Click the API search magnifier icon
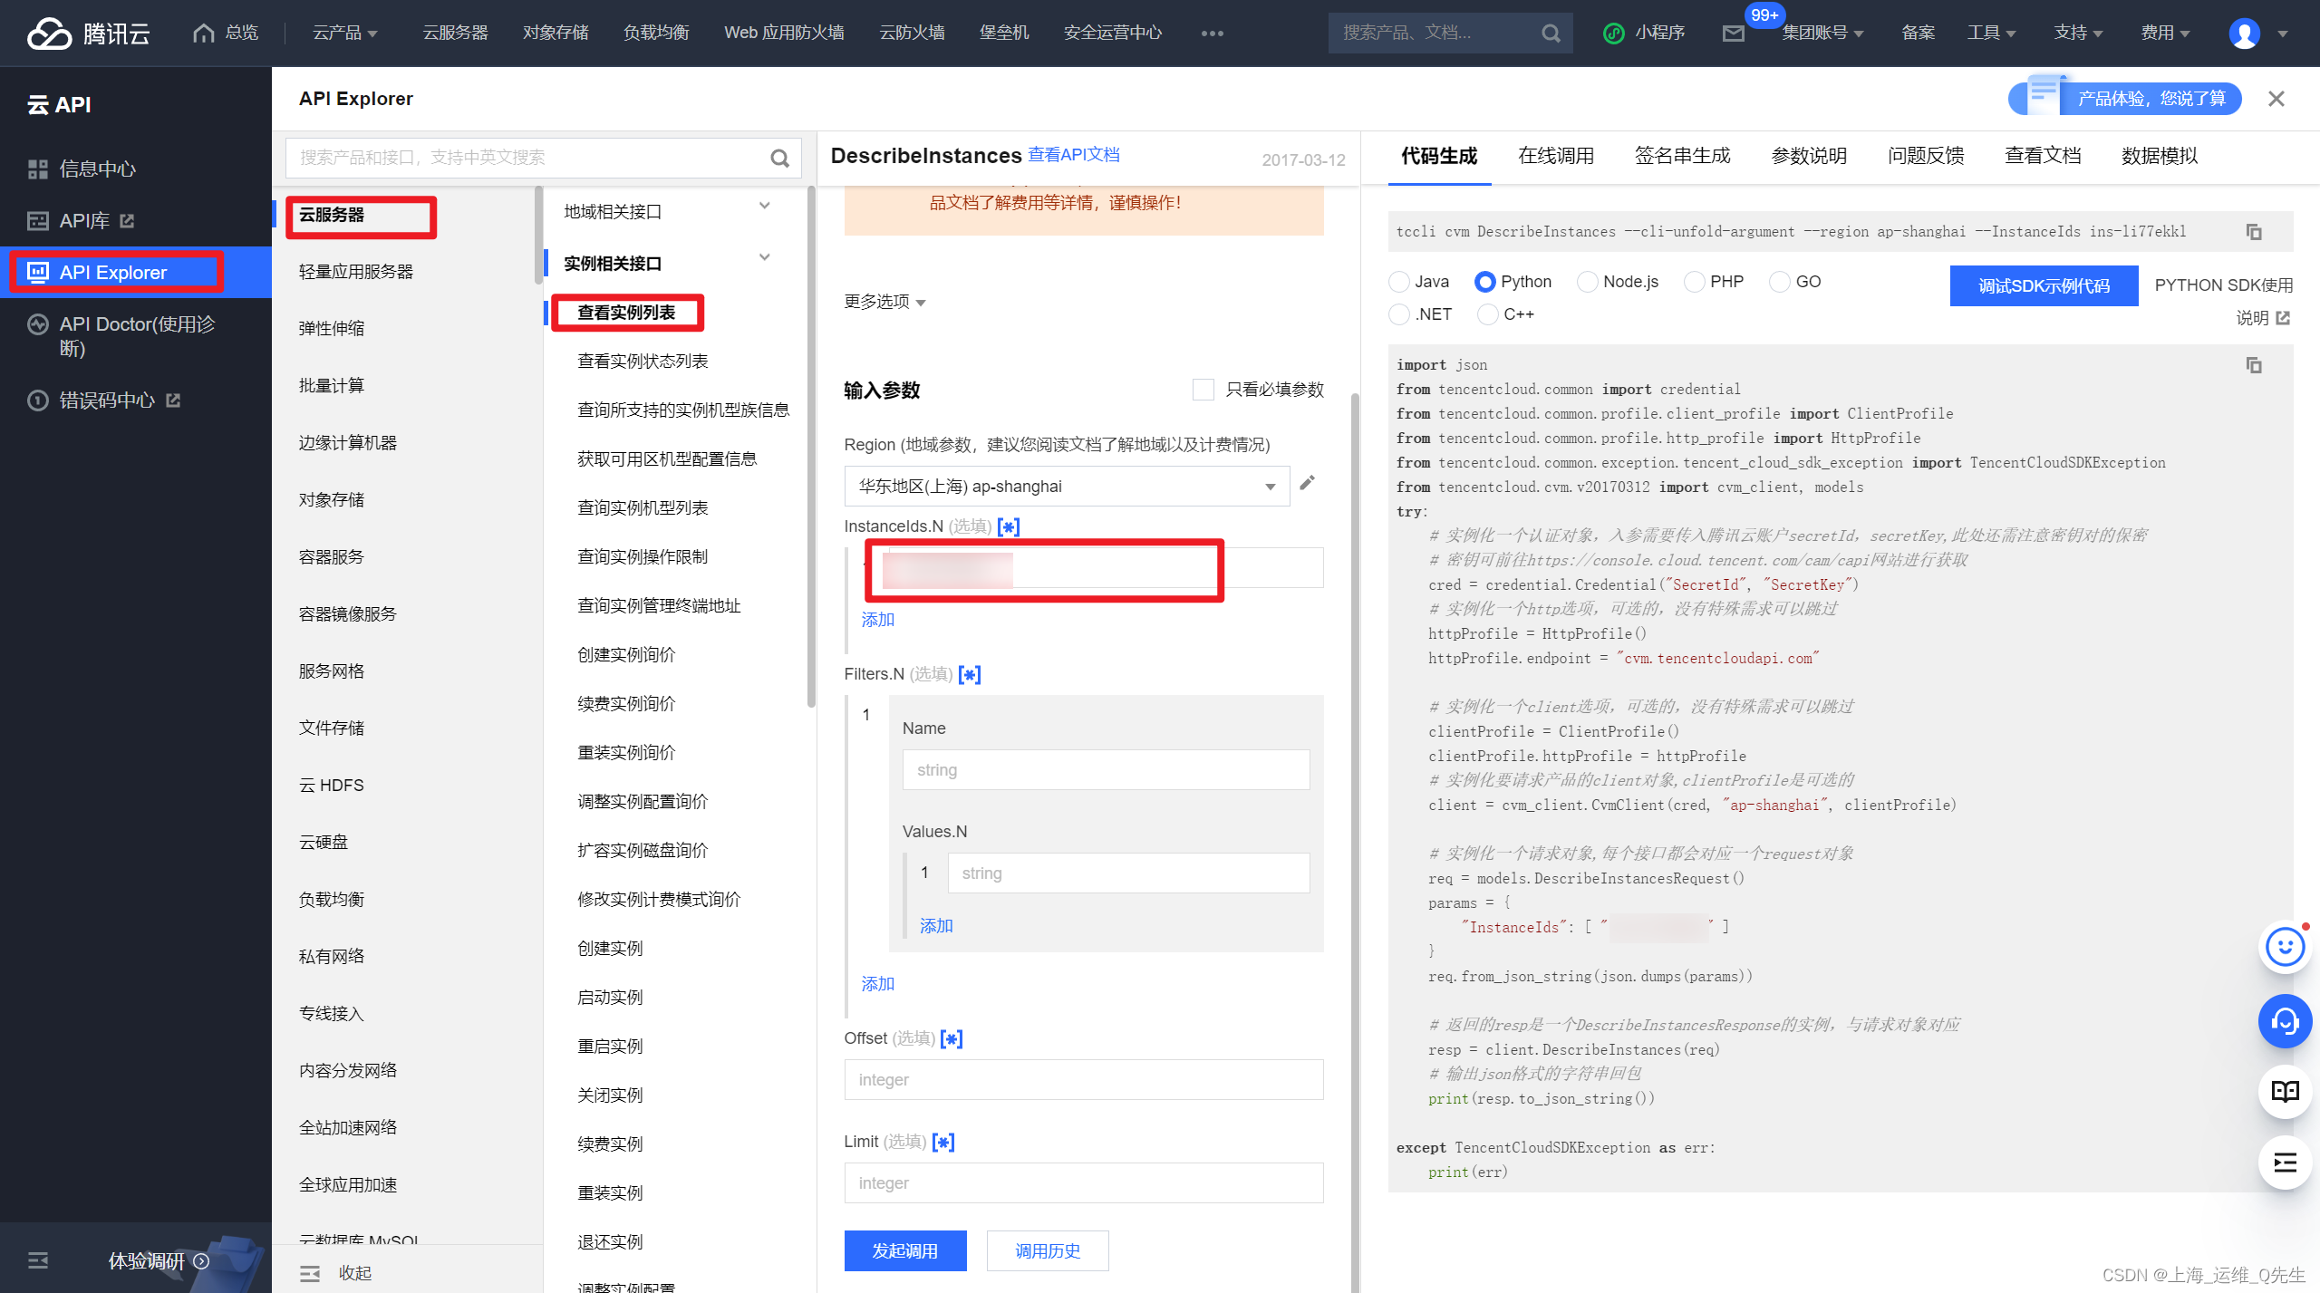Image resolution: width=2320 pixels, height=1293 pixels. 778,158
